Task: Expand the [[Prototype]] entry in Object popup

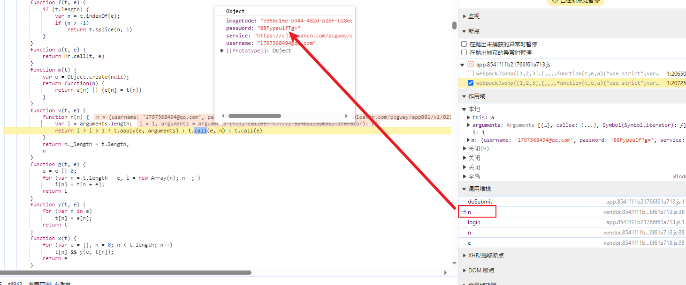Action: pos(222,51)
